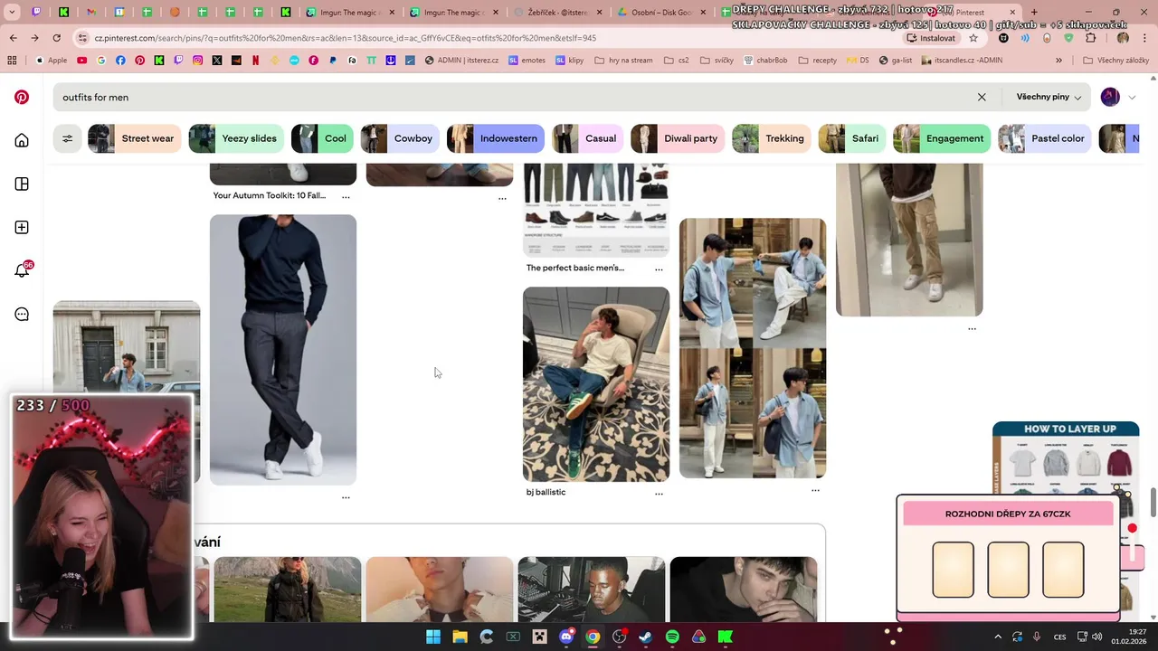The width and height of the screenshot is (1158, 651).
Task: Open notifications bell with 66 badge
Action: click(22, 270)
